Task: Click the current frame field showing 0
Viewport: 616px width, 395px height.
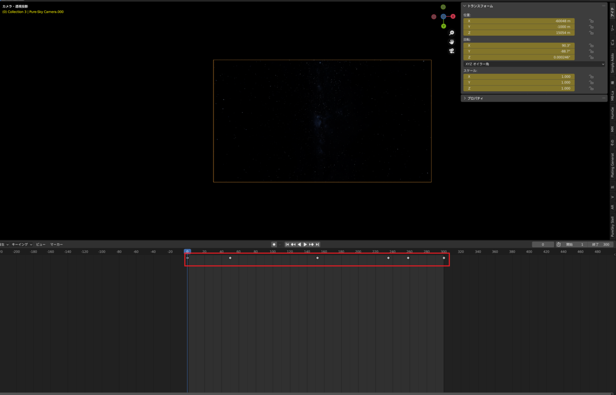Action: click(543, 244)
